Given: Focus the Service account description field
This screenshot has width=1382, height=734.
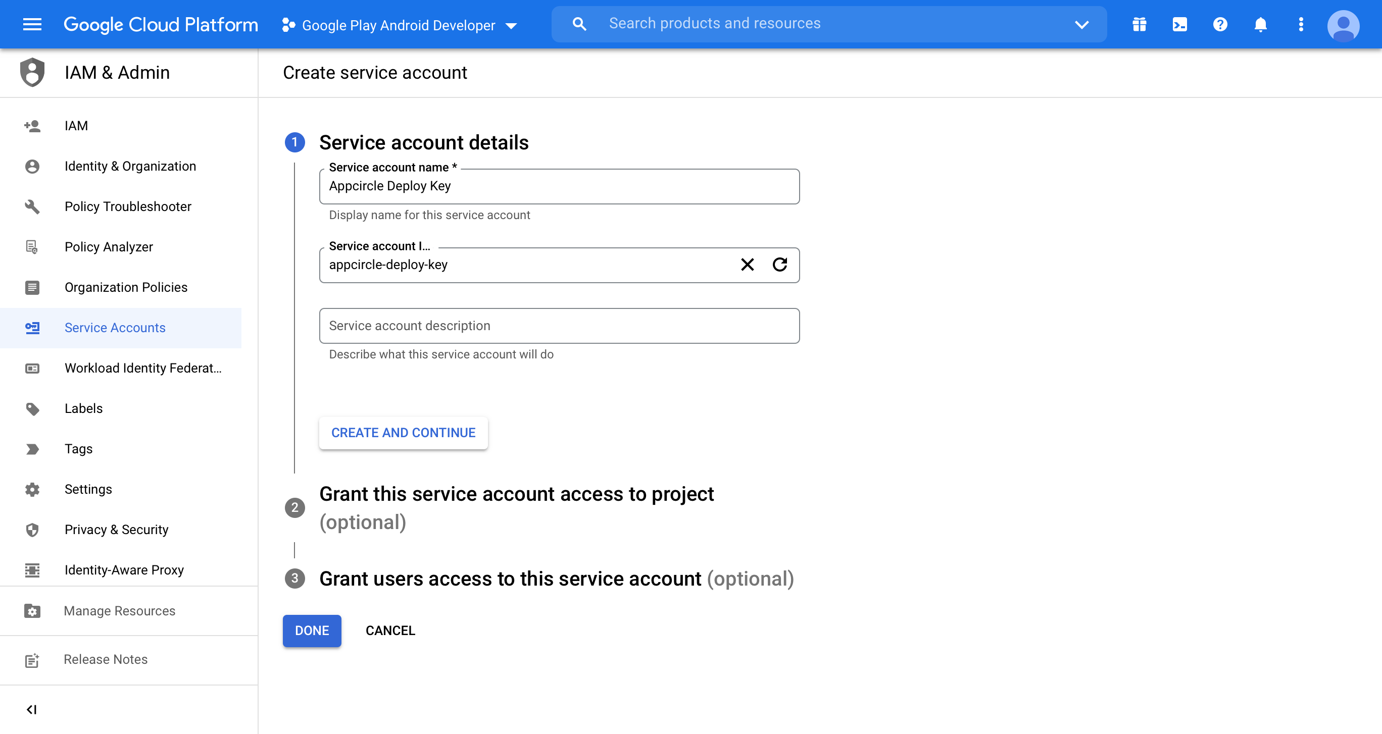Looking at the screenshot, I should (x=560, y=326).
